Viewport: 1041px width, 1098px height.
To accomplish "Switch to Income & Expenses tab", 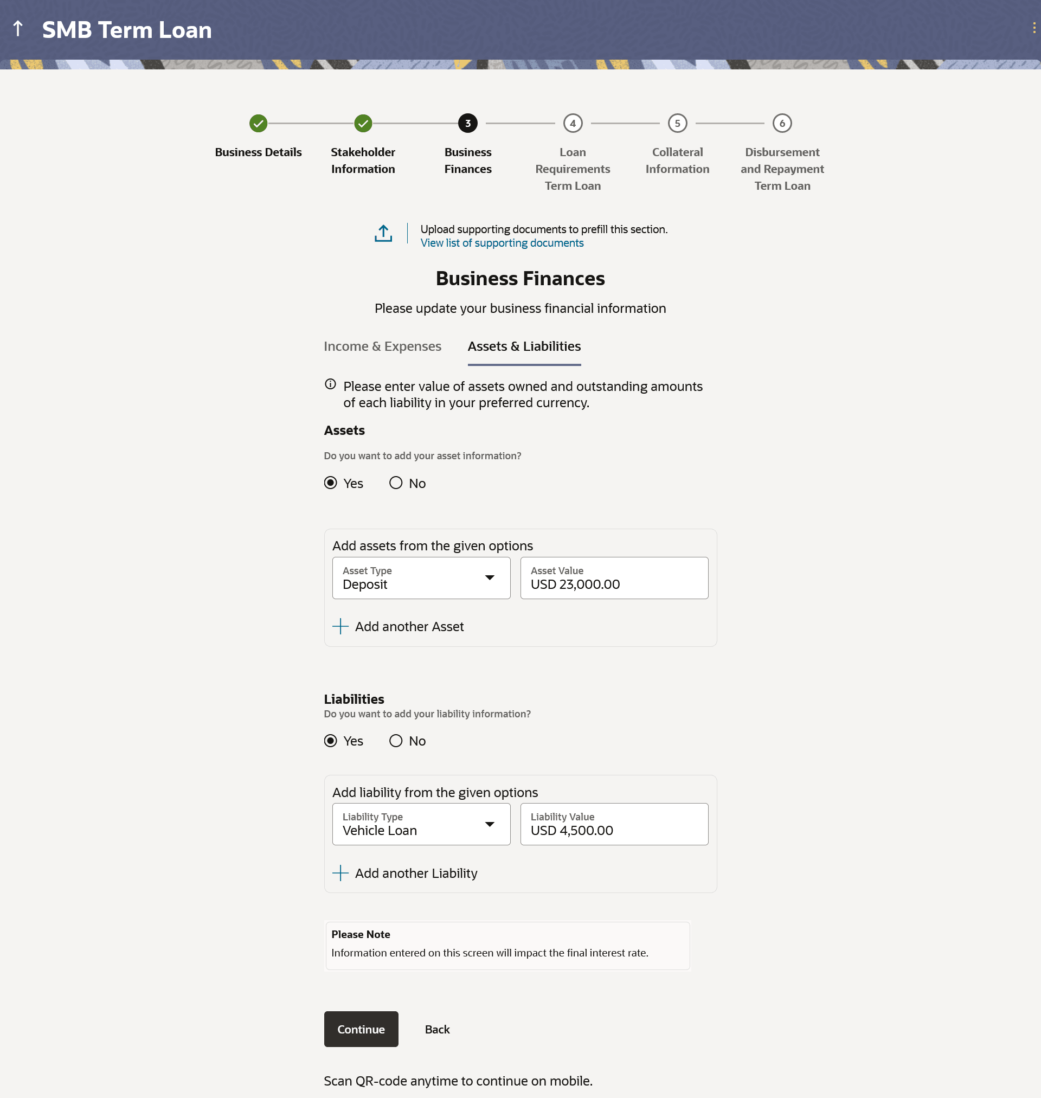I will 382,346.
